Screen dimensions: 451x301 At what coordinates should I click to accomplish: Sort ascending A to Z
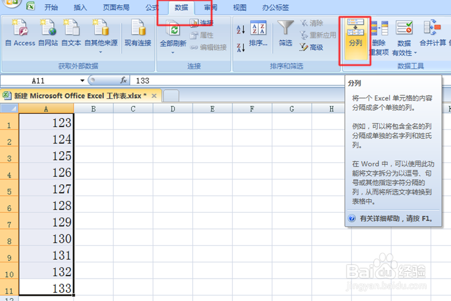pos(241,29)
